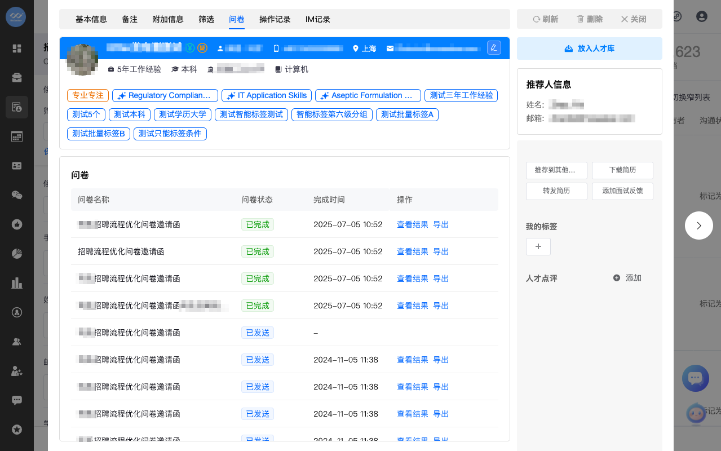
Task: Click plus button under 我的标签
Action: click(538, 246)
